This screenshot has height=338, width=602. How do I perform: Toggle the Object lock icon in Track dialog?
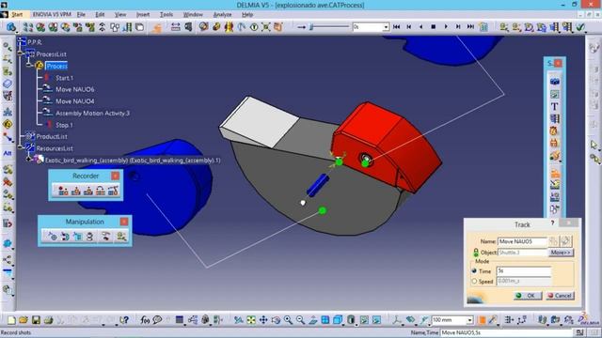[x=476, y=253]
